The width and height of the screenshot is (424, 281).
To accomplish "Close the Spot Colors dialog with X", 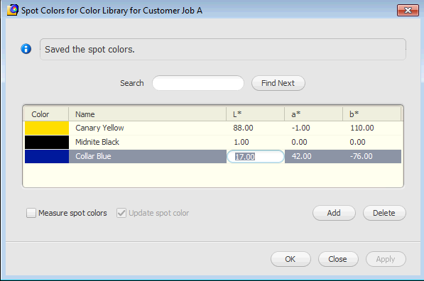I will pyautogui.click(x=408, y=11).
